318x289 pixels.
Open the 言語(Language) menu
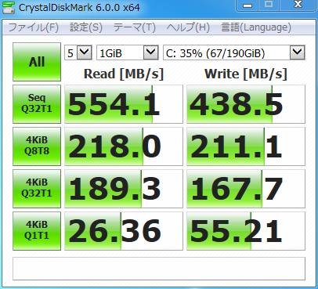pos(256,27)
